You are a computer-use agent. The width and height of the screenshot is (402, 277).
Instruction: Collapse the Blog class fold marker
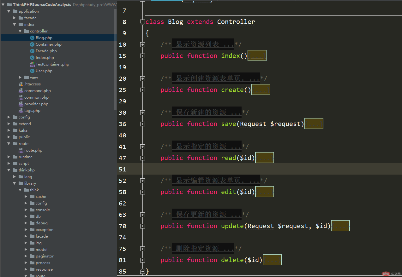tap(142, 22)
